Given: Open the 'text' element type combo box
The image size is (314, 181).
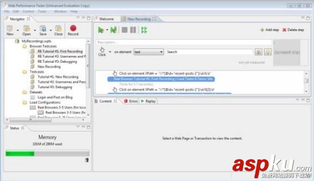Looking at the screenshot, I should [149, 52].
